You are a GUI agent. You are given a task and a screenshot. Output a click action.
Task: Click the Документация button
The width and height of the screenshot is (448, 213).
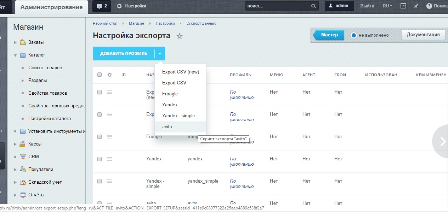click(423, 35)
